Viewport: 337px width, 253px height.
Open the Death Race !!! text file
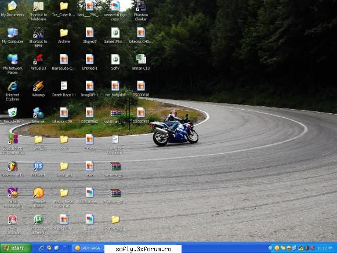tap(64, 89)
